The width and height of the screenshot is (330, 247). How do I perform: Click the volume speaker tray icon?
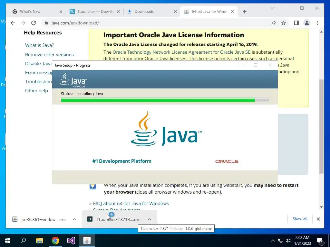[288, 241]
